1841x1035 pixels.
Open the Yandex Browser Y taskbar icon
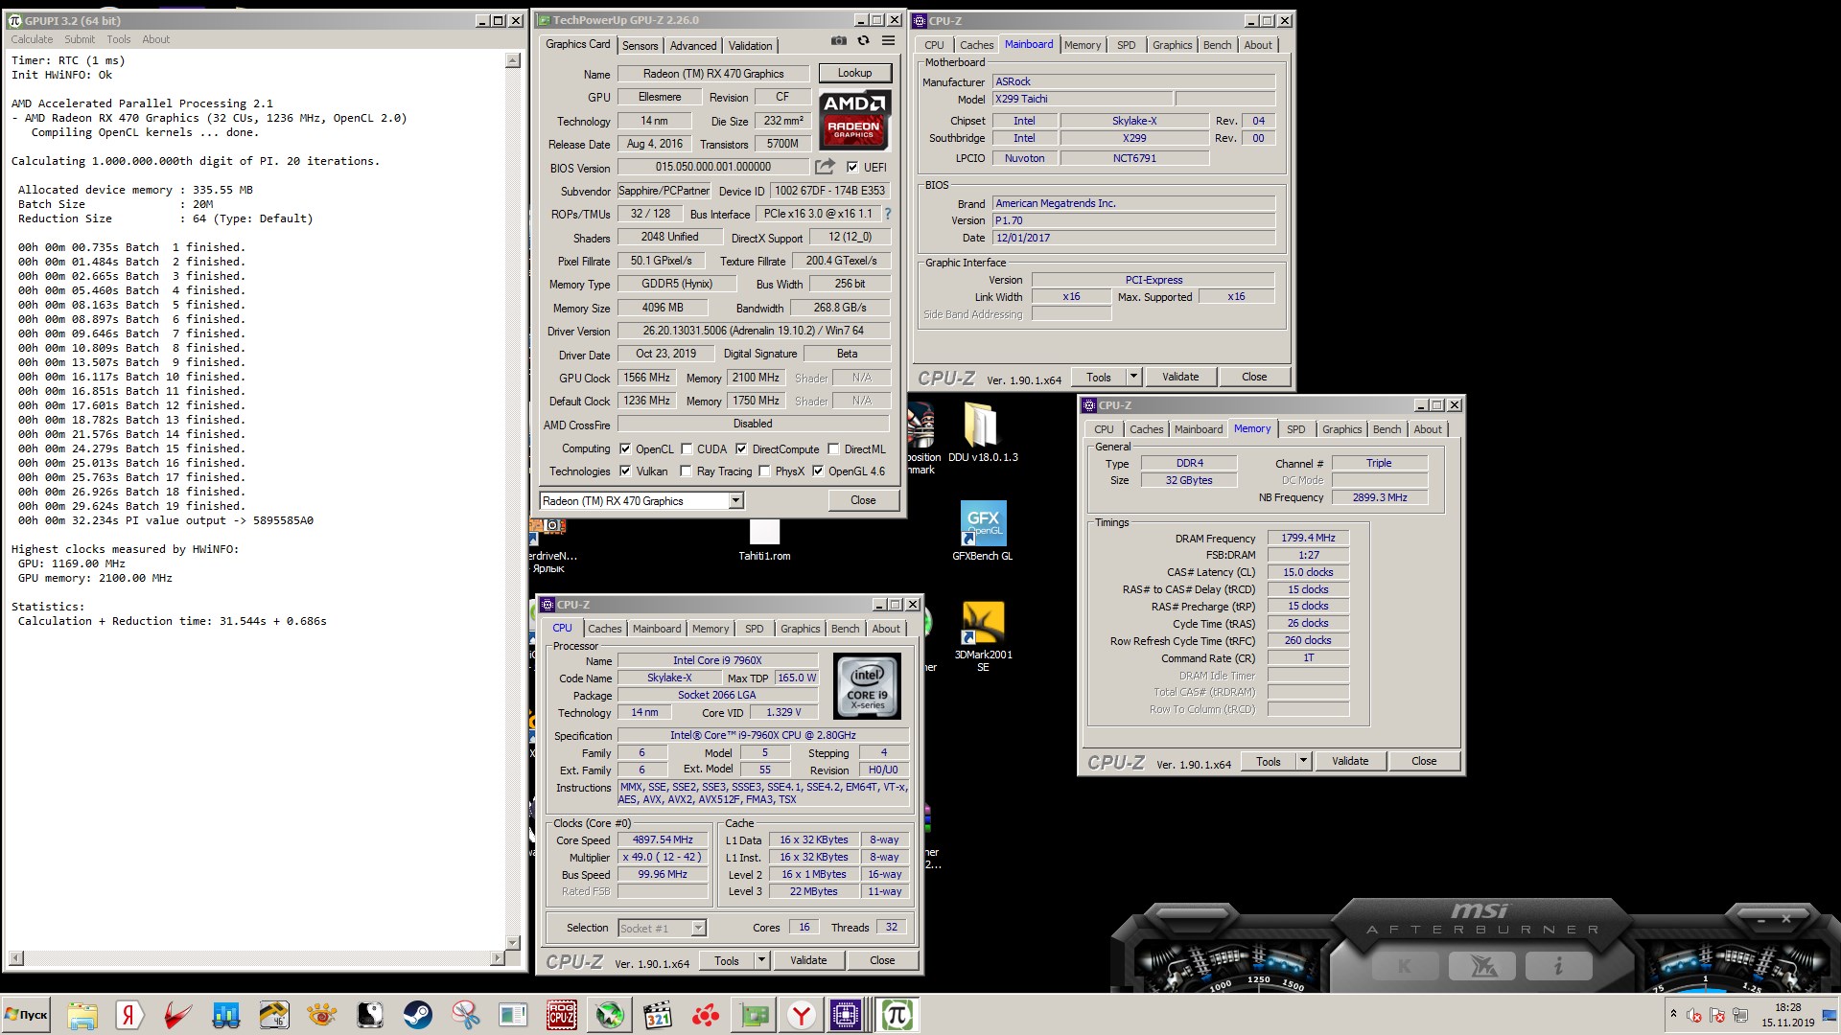(801, 1015)
